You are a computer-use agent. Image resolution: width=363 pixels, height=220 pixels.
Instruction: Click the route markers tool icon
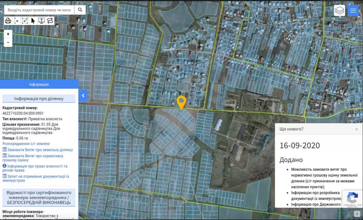point(50,21)
